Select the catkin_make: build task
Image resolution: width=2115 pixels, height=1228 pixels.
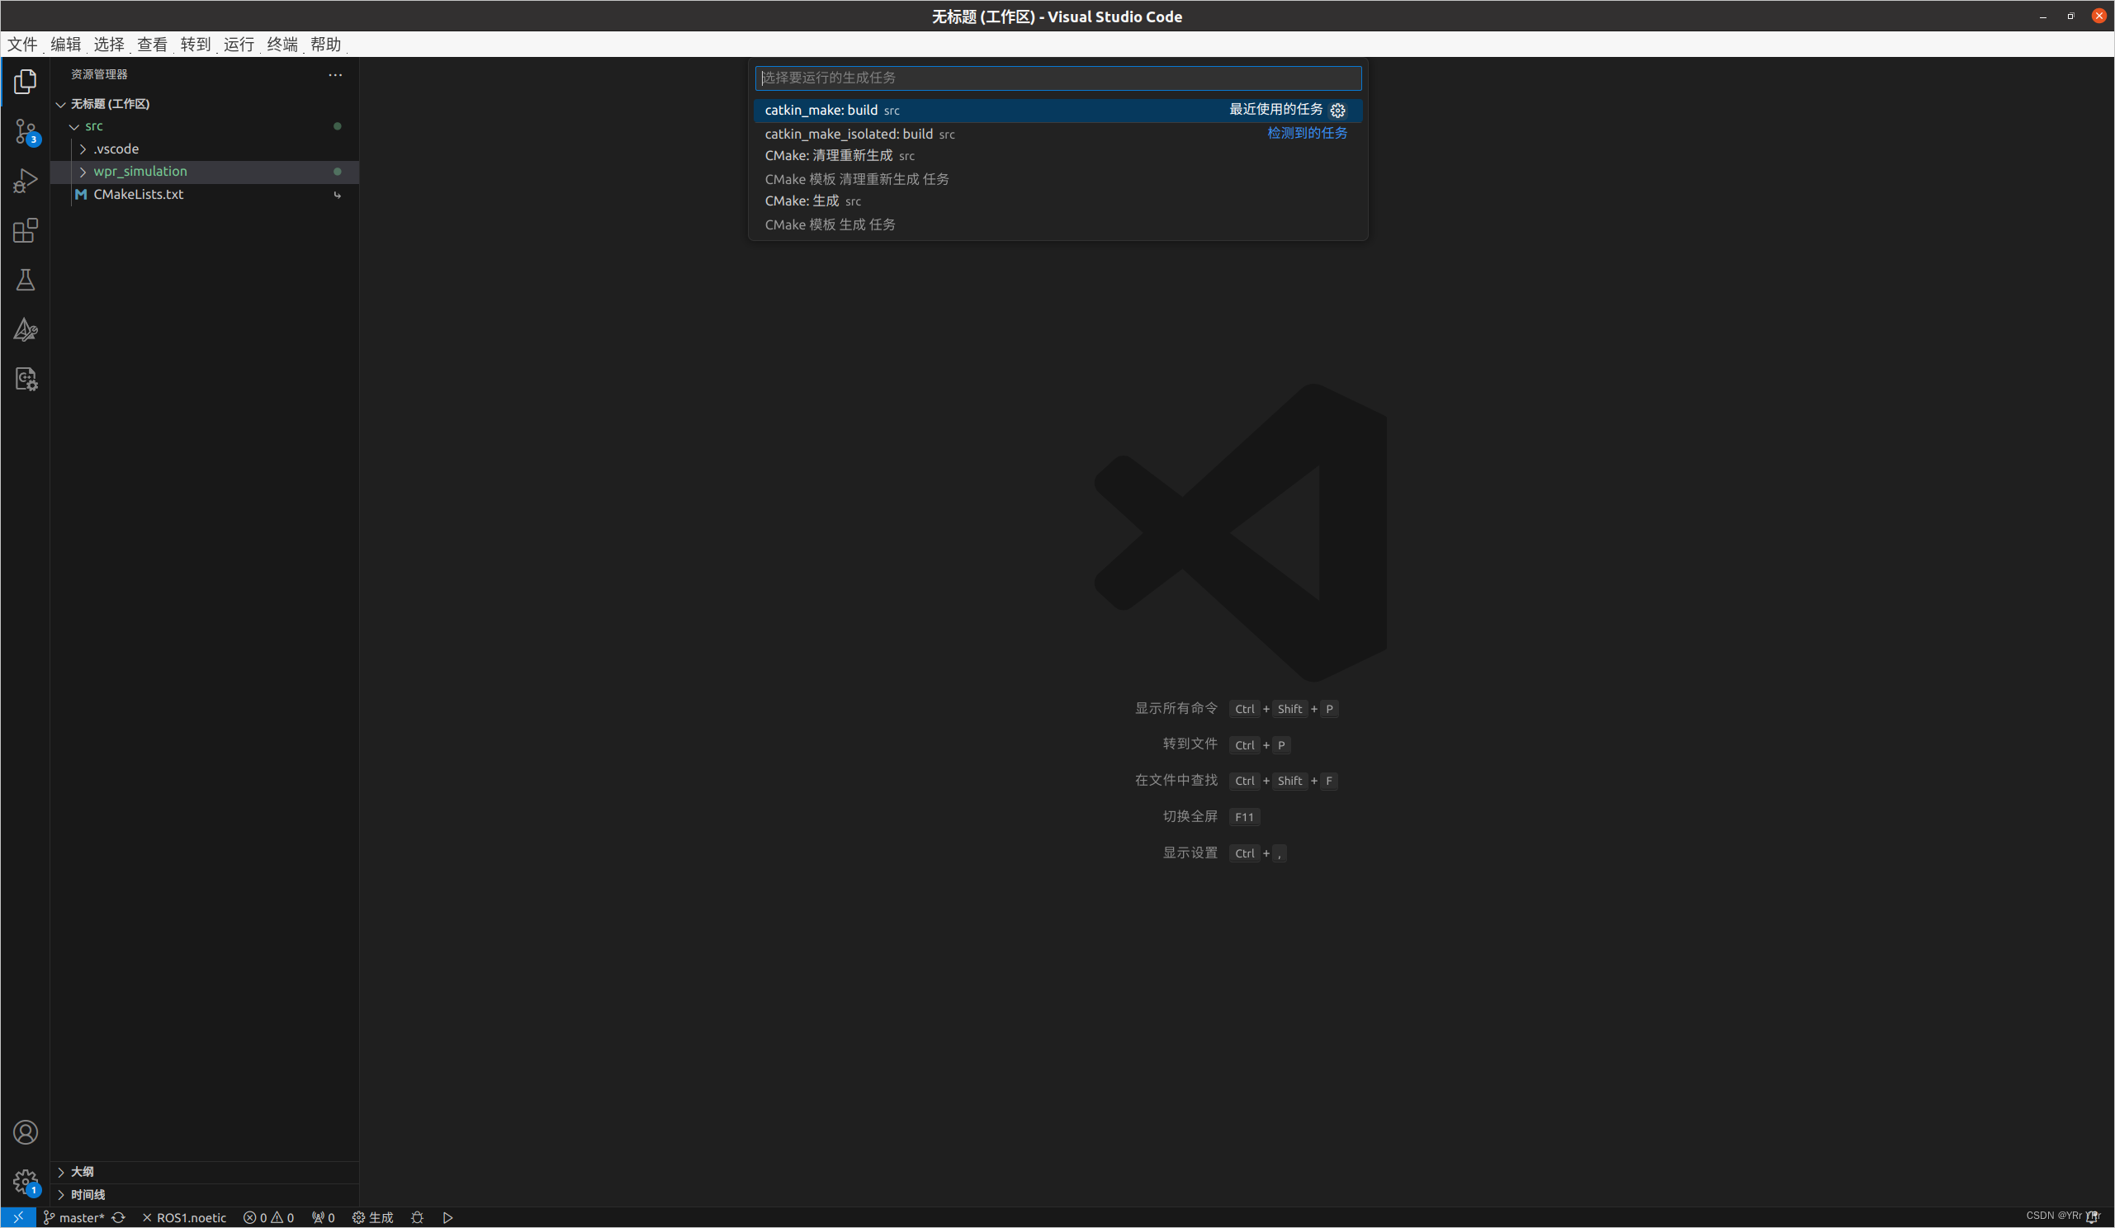1057,110
